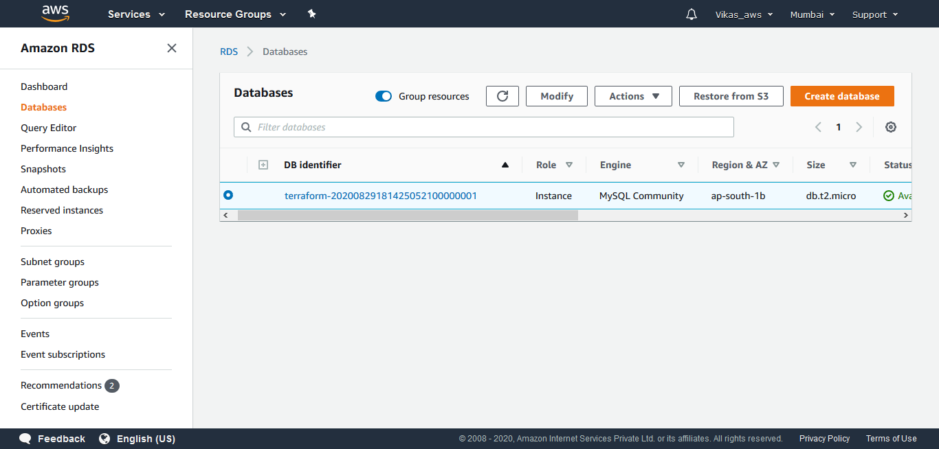Image resolution: width=939 pixels, height=449 pixels.
Task: Open the Mumbai region selector
Action: 813,14
